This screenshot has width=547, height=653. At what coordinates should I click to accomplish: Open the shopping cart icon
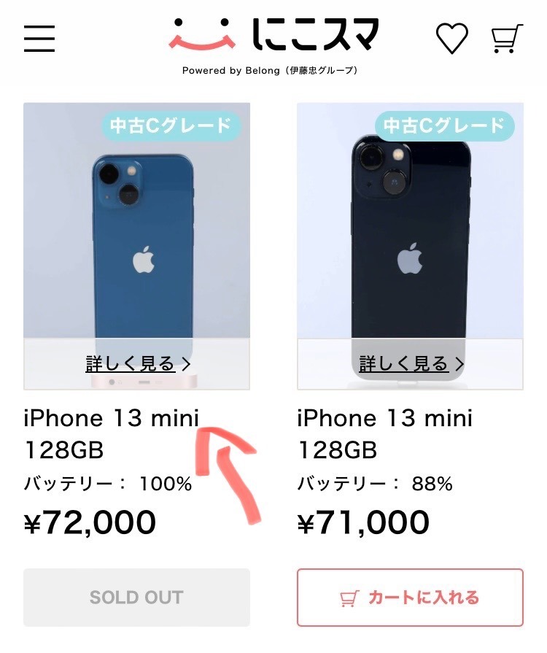[x=507, y=39]
